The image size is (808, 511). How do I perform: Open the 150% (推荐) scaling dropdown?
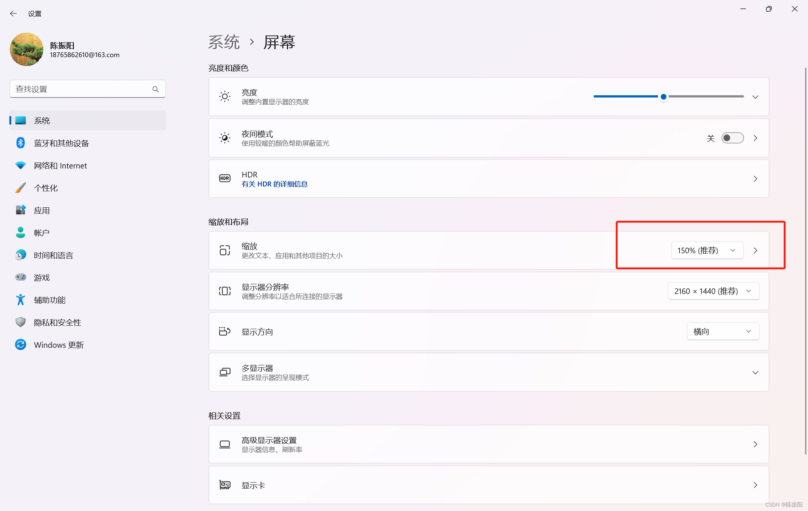[x=706, y=250]
